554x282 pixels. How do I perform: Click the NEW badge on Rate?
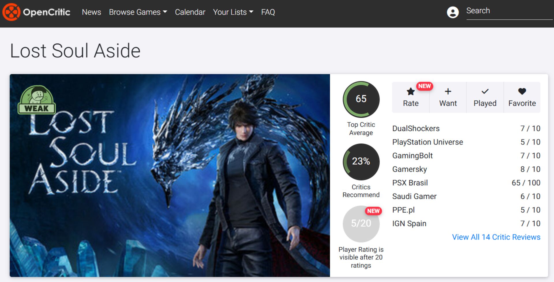coord(424,86)
